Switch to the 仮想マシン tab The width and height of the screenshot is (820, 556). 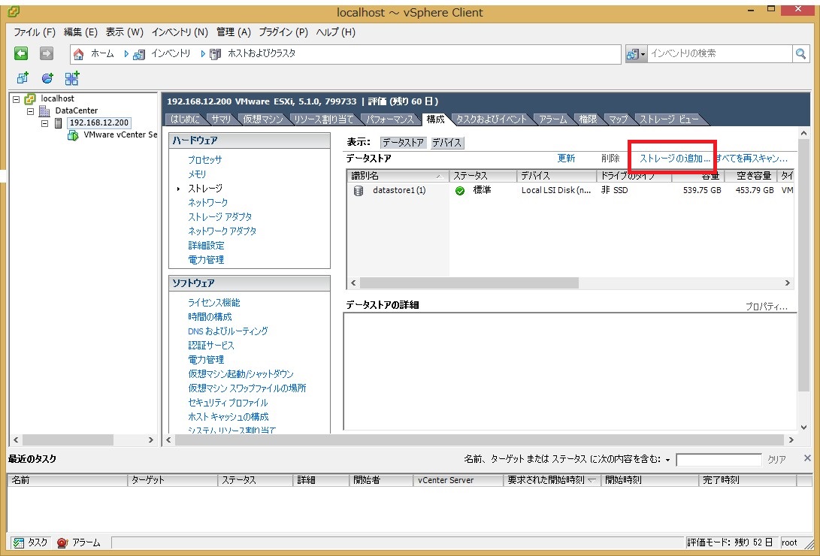coord(263,119)
